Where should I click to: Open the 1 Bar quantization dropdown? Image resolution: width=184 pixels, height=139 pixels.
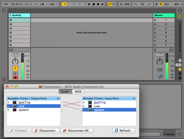coord(53,4)
